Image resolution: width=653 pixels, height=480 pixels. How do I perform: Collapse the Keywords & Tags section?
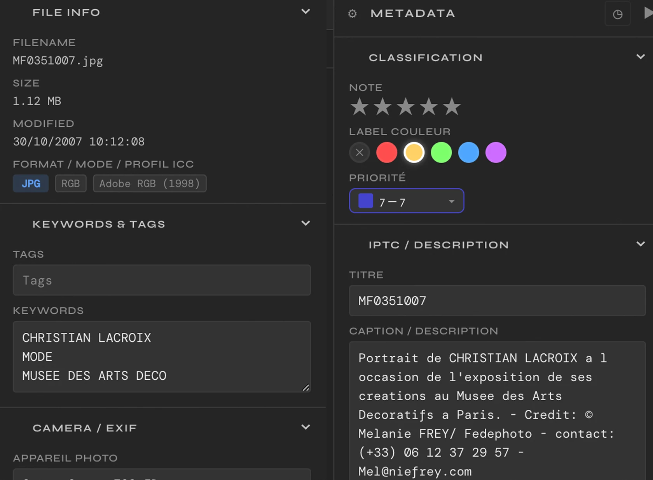tap(306, 223)
